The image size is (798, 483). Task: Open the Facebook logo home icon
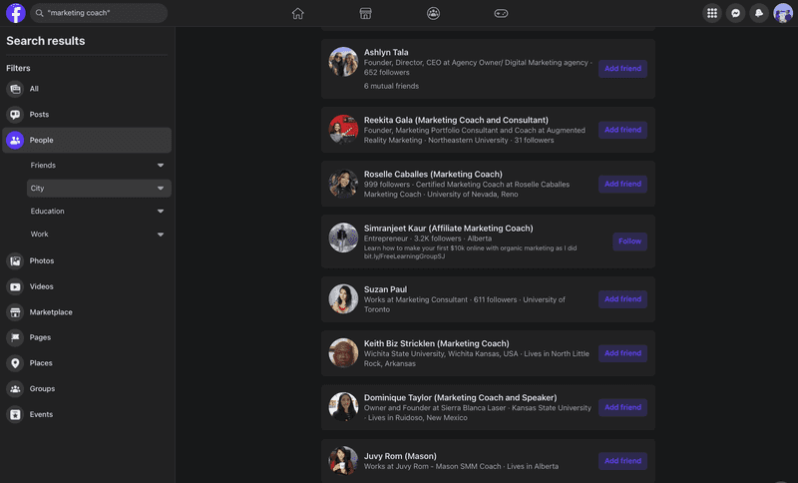tap(16, 13)
